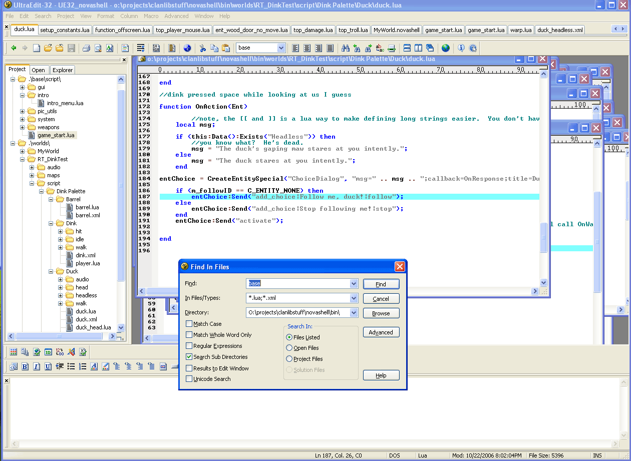The height and width of the screenshot is (461, 631).
Task: Collapse the Dink Palette folder node
Action: point(42,191)
